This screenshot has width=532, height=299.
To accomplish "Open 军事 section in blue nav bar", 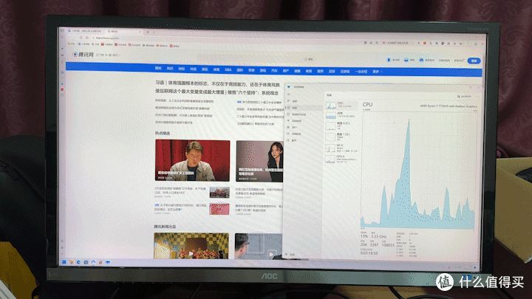I will (251, 70).
